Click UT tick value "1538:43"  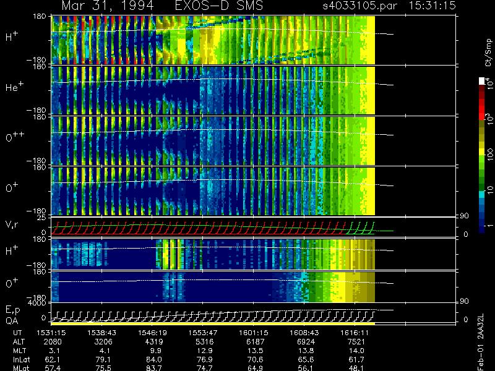click(101, 333)
